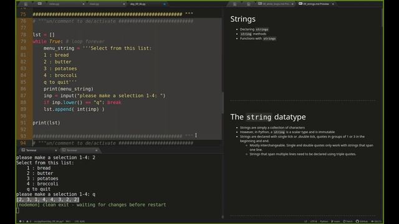
Task: Click the file path in the status bar
Action: click(49, 222)
